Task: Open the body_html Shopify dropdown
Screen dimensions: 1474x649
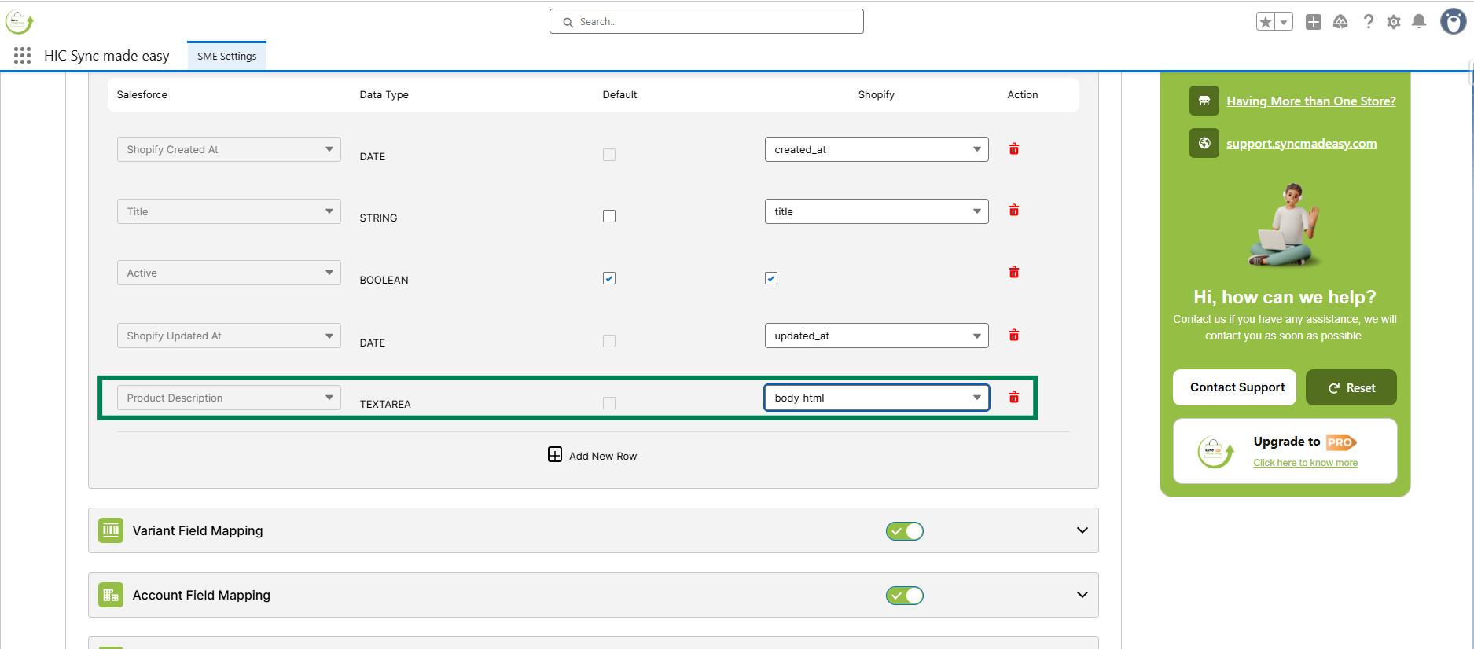Action: (877, 398)
